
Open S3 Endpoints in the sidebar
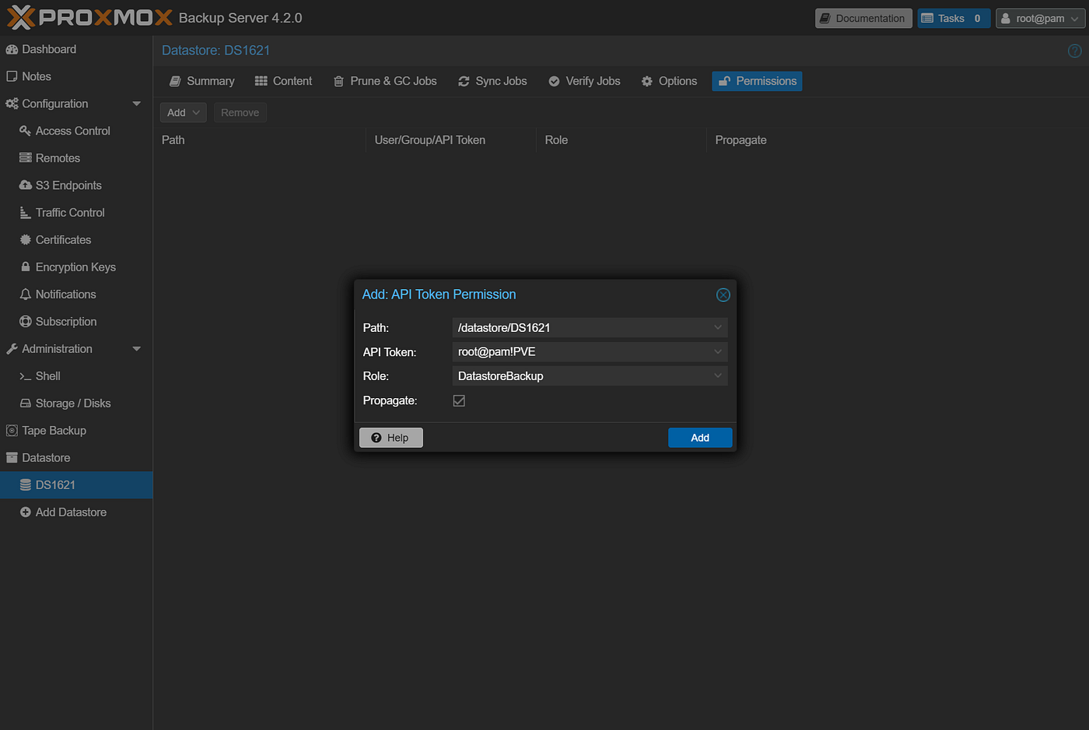click(x=76, y=185)
